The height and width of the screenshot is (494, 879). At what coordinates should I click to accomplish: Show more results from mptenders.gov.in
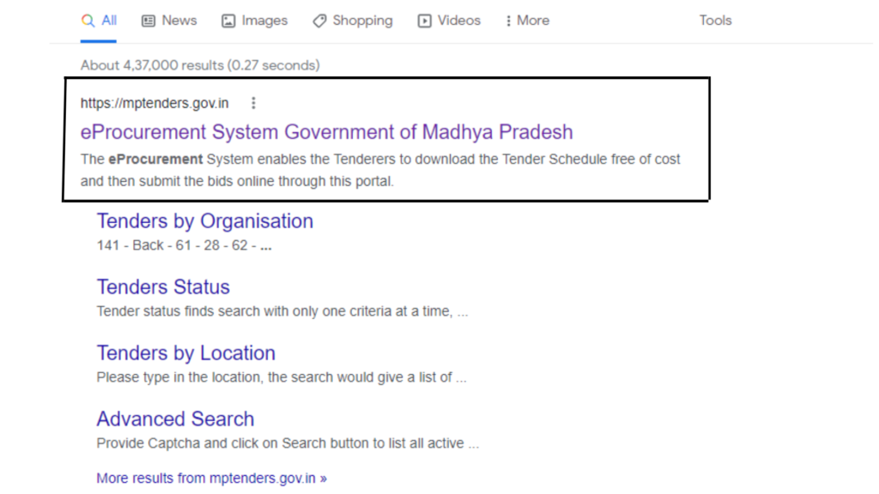(x=211, y=479)
